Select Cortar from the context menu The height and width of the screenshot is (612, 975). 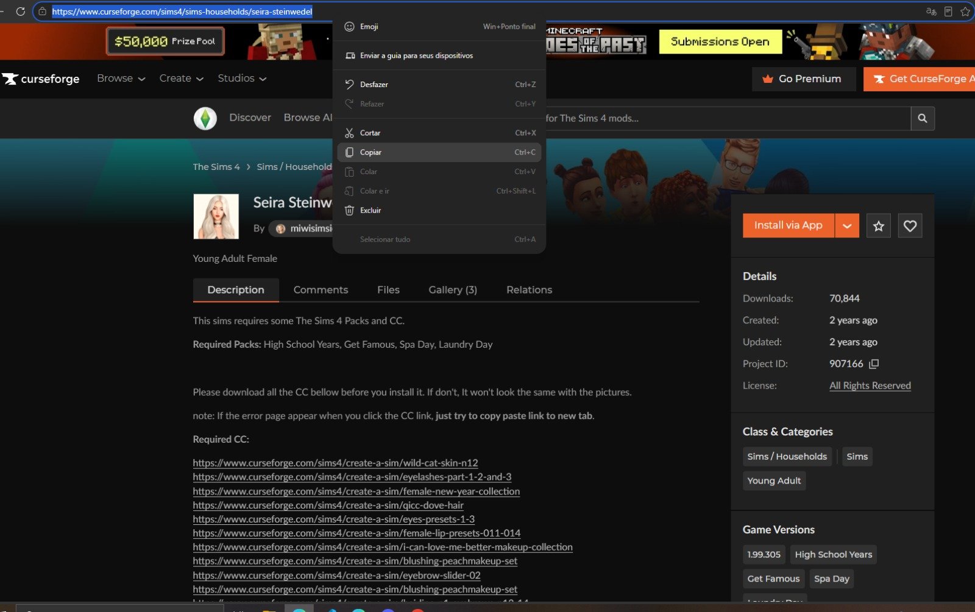(439, 133)
